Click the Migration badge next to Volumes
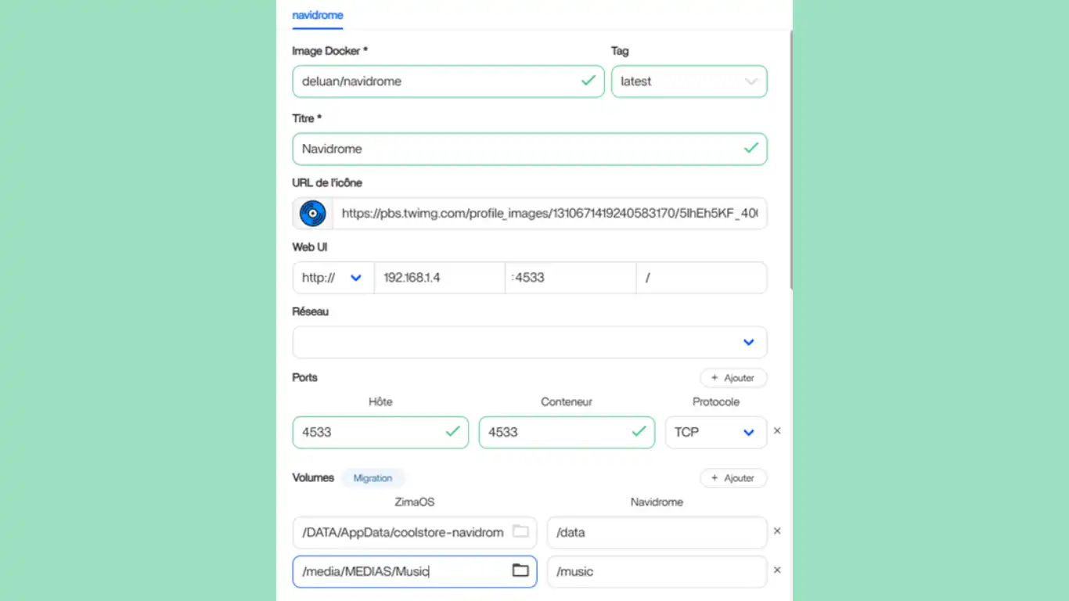The height and width of the screenshot is (601, 1069). click(x=373, y=477)
